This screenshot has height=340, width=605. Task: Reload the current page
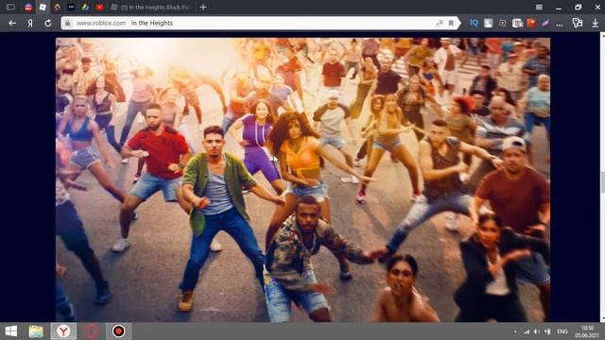(48, 23)
